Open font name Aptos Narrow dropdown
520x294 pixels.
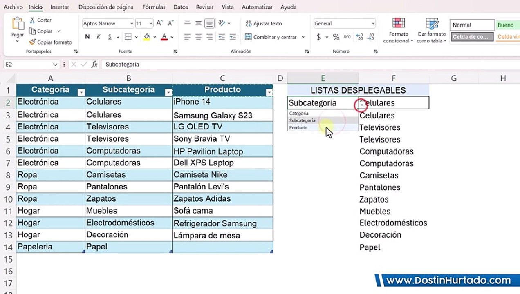click(x=132, y=23)
